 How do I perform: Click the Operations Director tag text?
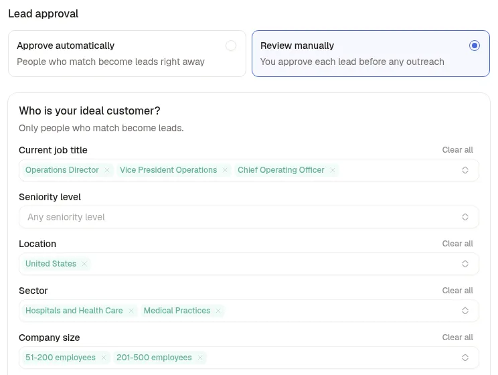(x=62, y=170)
